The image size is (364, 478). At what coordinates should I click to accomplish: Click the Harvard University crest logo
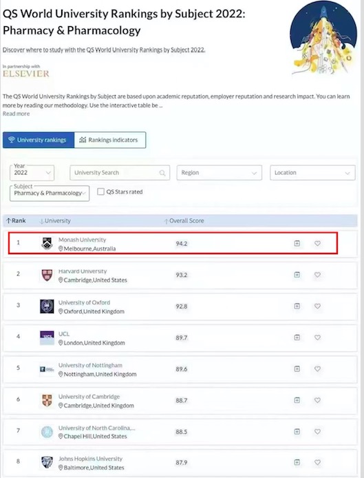tap(47, 275)
